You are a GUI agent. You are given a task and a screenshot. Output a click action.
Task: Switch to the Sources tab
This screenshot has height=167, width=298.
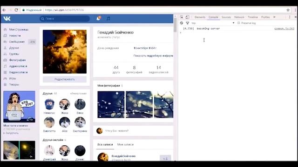click(226, 17)
